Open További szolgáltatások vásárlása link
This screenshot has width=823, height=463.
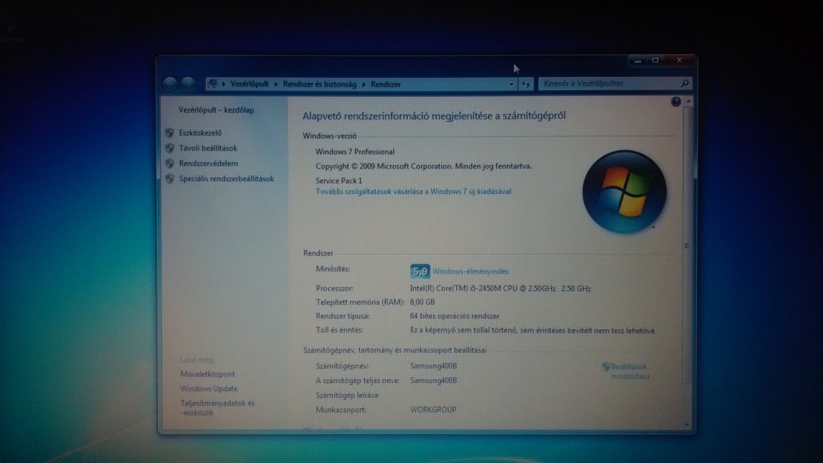[413, 192]
